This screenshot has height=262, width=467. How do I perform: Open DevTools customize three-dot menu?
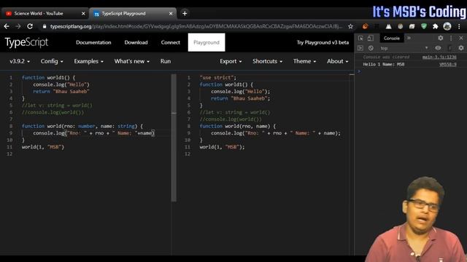[451, 38]
